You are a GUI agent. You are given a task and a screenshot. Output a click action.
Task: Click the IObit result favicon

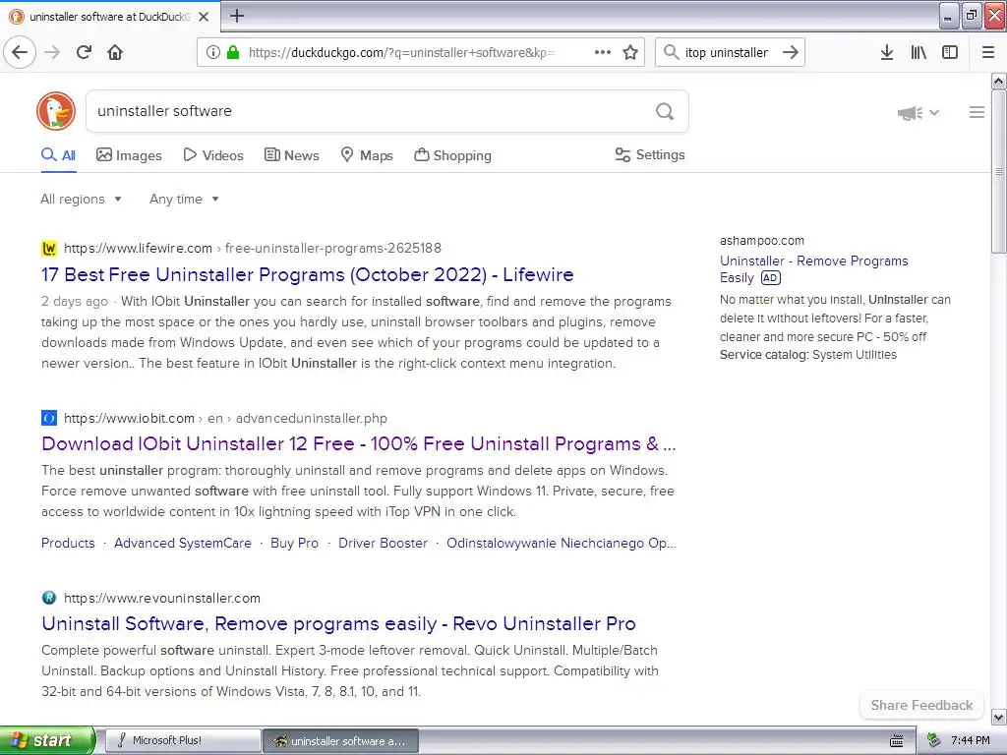[49, 418]
